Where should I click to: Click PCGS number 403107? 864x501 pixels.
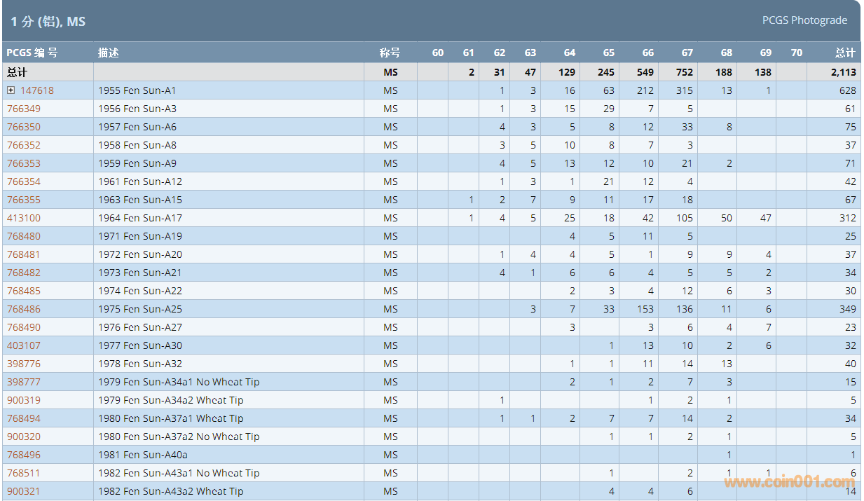coord(24,345)
